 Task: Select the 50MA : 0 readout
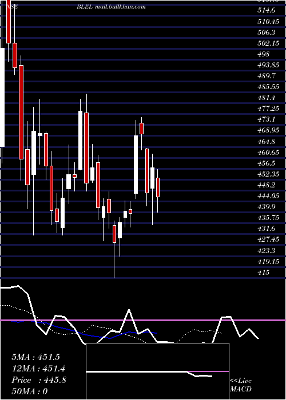(x=30, y=391)
